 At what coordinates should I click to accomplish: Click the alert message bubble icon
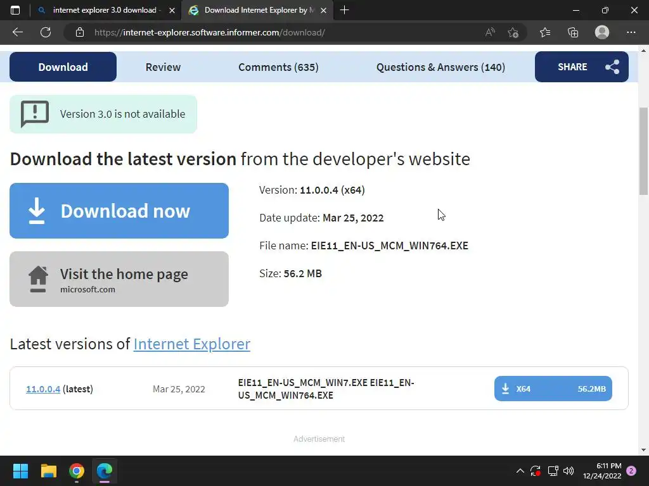pos(35,114)
